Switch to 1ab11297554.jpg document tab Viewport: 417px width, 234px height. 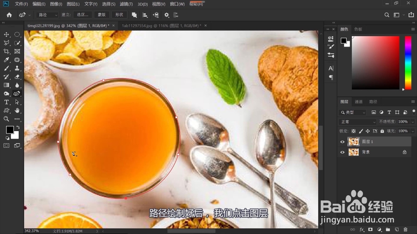click(161, 26)
